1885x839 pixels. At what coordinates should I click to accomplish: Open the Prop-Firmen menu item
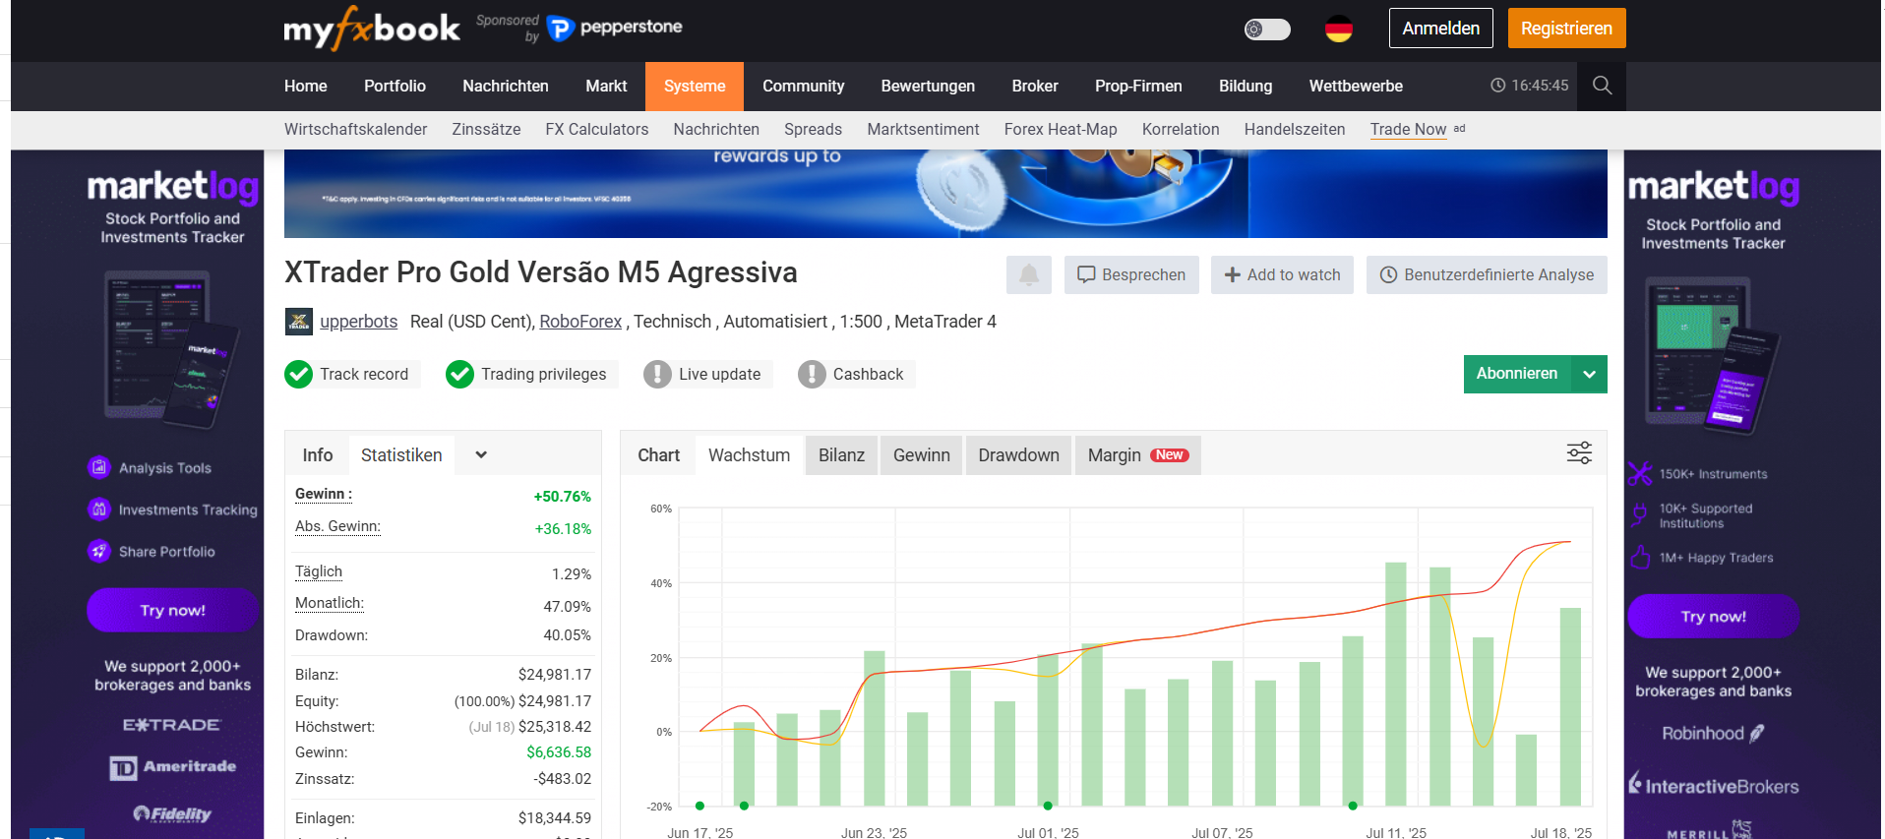pyautogui.click(x=1138, y=86)
